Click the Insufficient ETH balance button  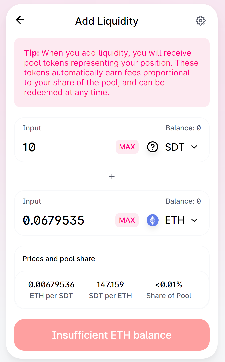point(112,335)
